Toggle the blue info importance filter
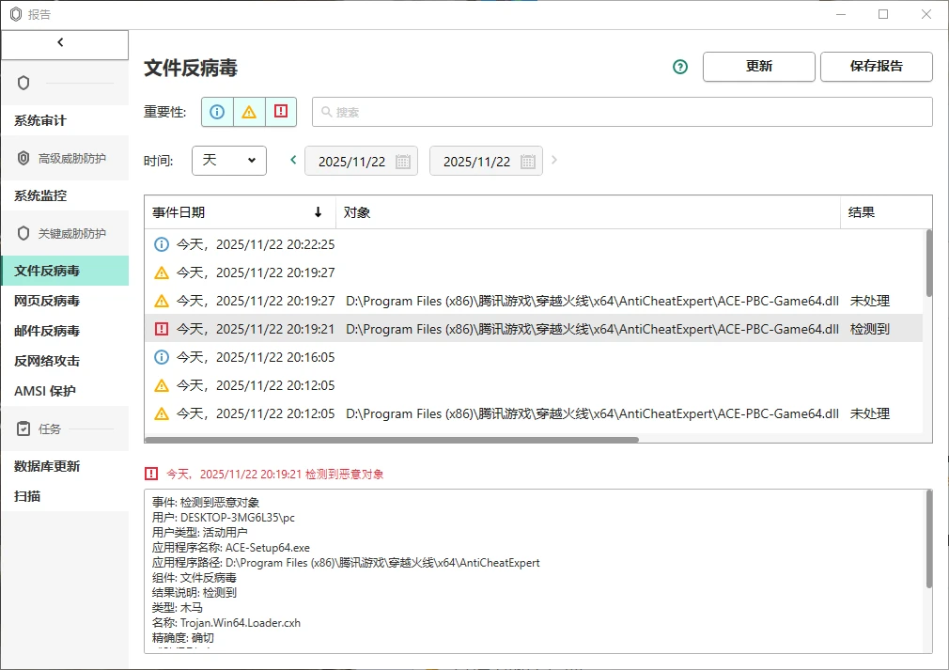The height and width of the screenshot is (670, 949). tap(217, 111)
